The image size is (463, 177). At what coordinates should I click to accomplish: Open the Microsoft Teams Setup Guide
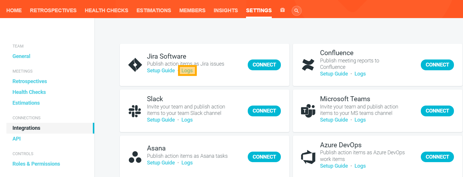(x=334, y=120)
